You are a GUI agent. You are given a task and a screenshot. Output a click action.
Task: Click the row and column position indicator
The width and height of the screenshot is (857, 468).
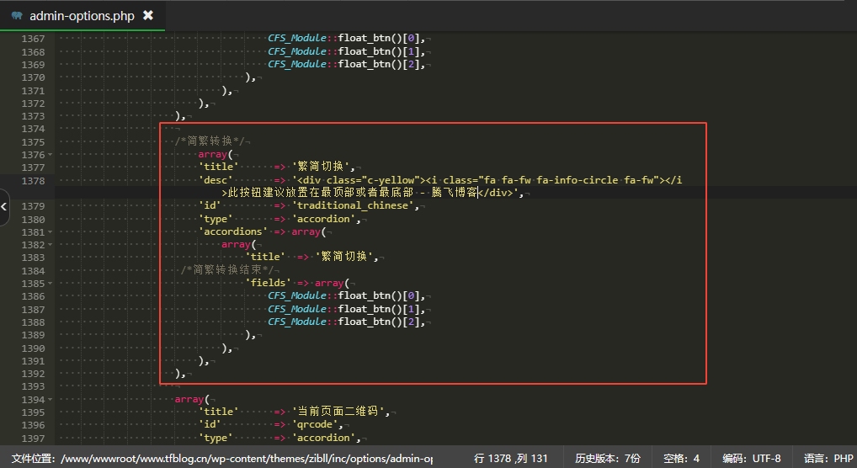(511, 458)
